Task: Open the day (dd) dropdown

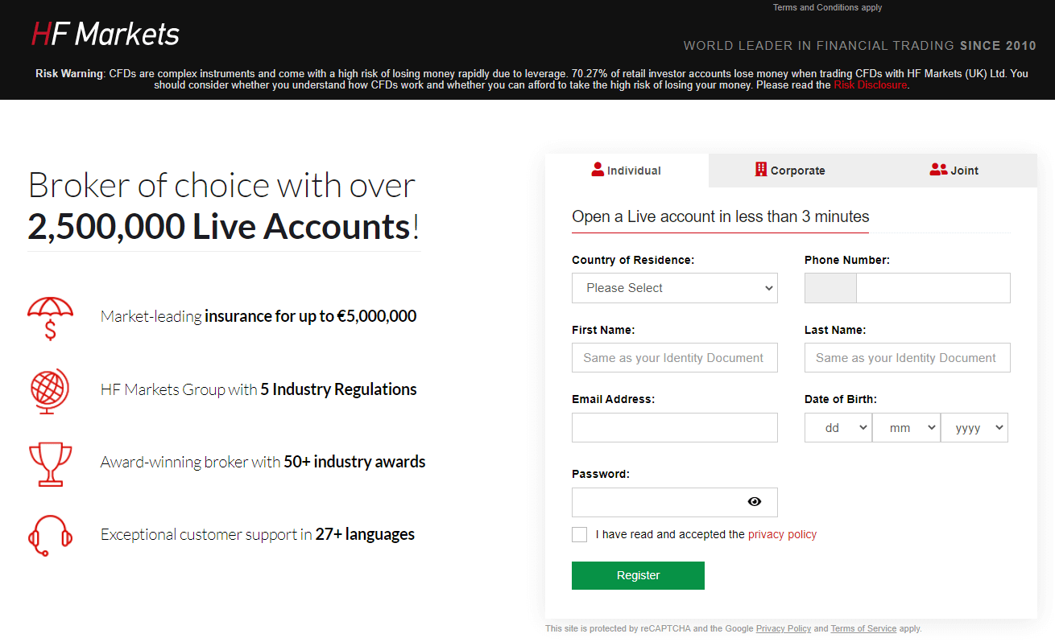Action: point(838,428)
